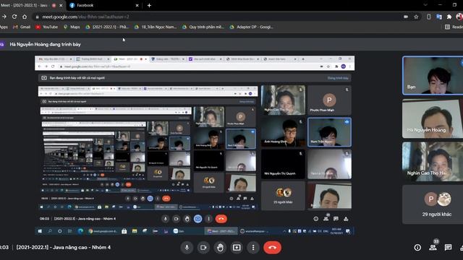Open the Gmail bookmark
The height and width of the screenshot is (260, 463).
22,27
